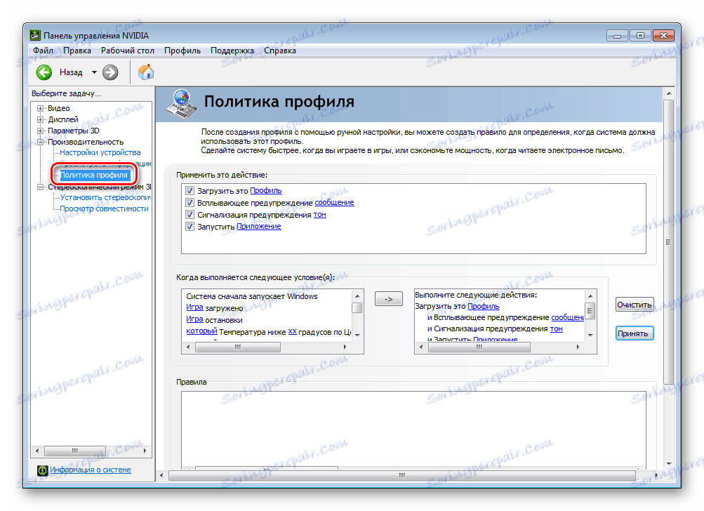Expand the Дисплей tree node

tap(41, 119)
